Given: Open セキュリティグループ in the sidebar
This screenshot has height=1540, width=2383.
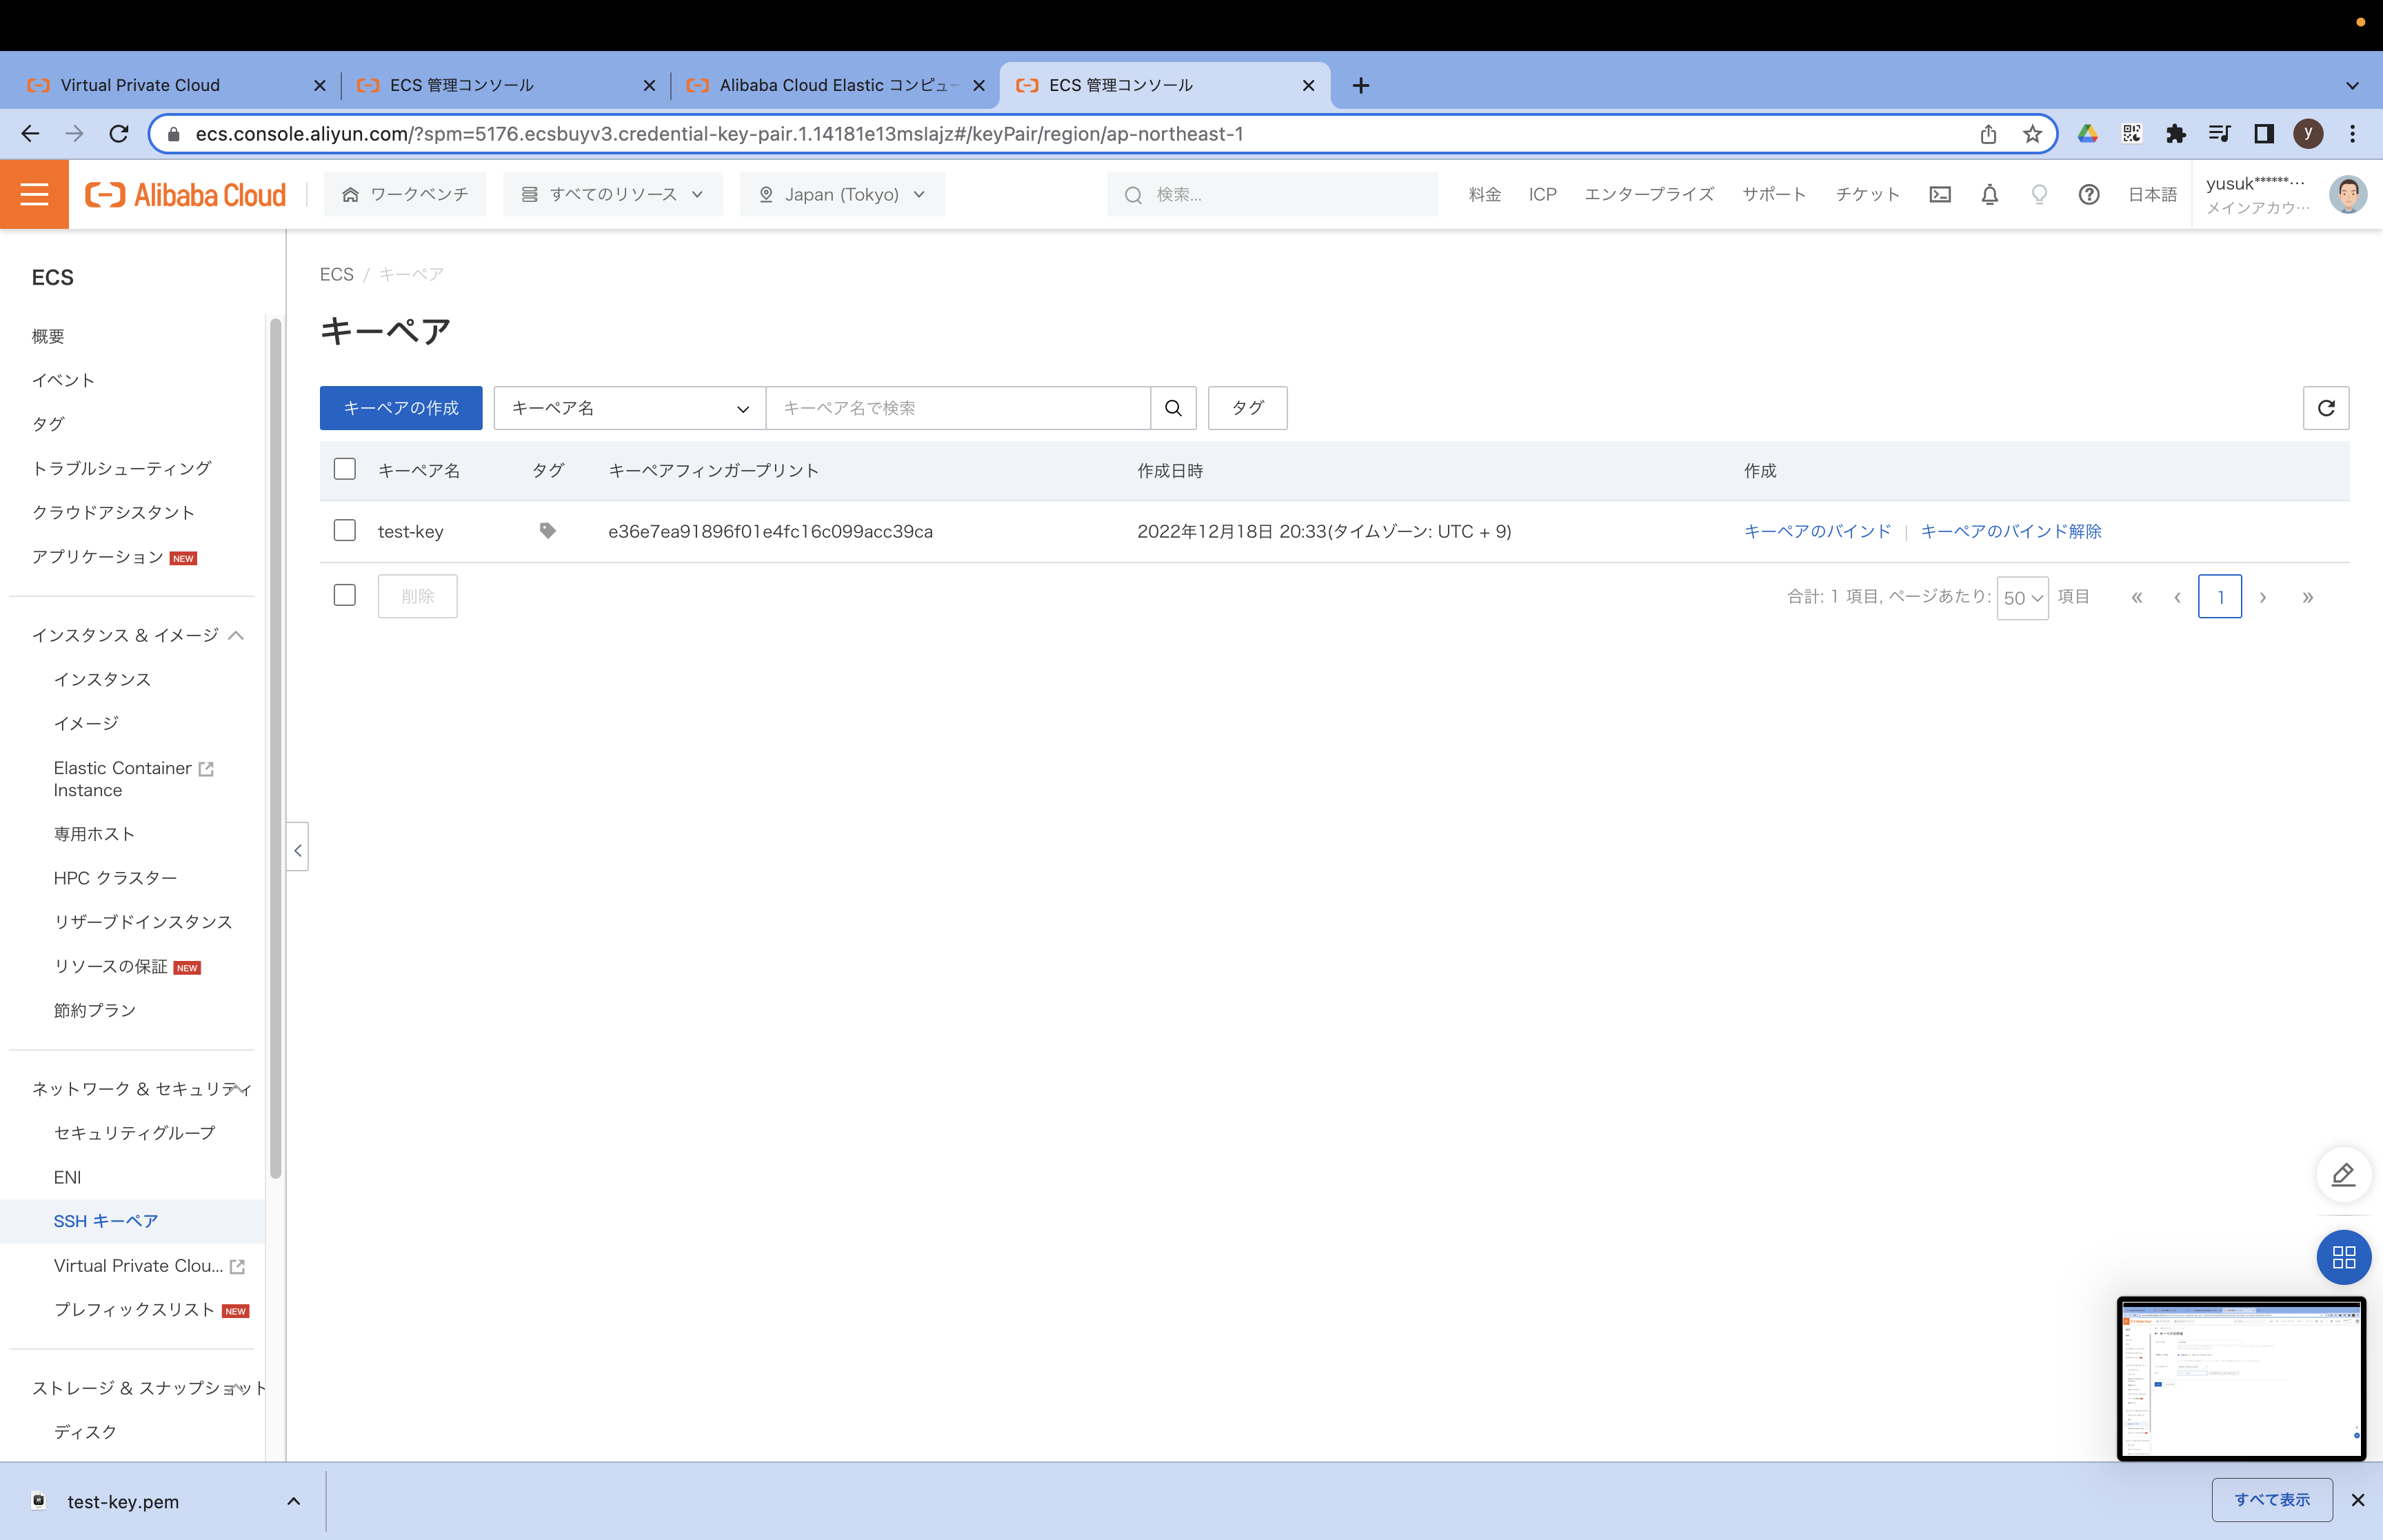Looking at the screenshot, I should point(134,1132).
